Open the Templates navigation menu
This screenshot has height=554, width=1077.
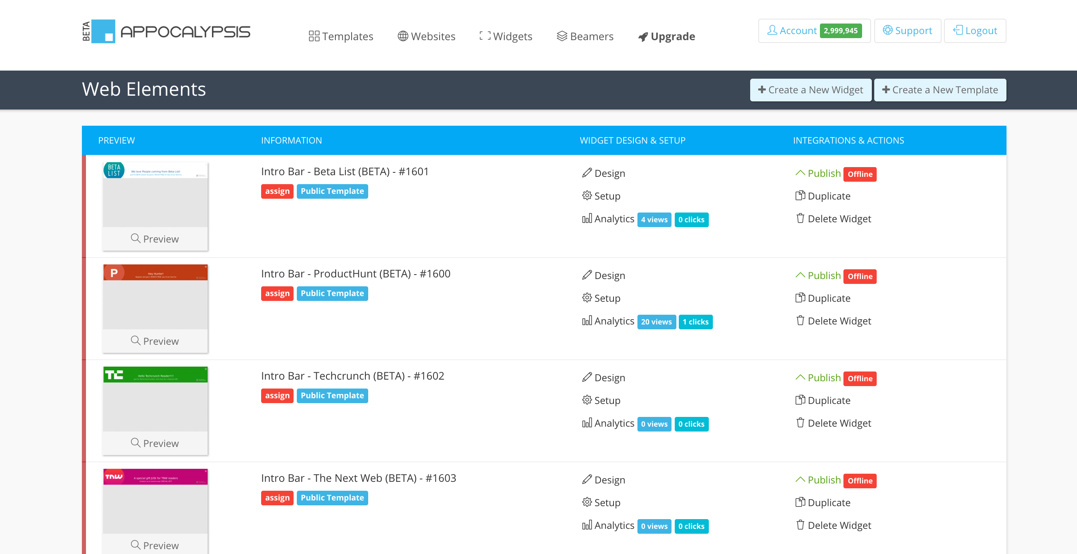point(341,37)
